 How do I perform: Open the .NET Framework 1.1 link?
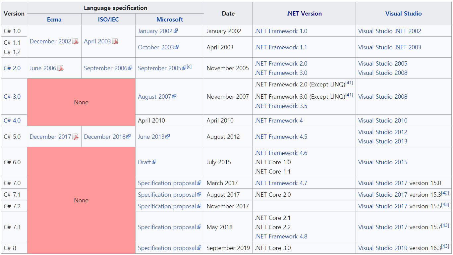pos(281,47)
